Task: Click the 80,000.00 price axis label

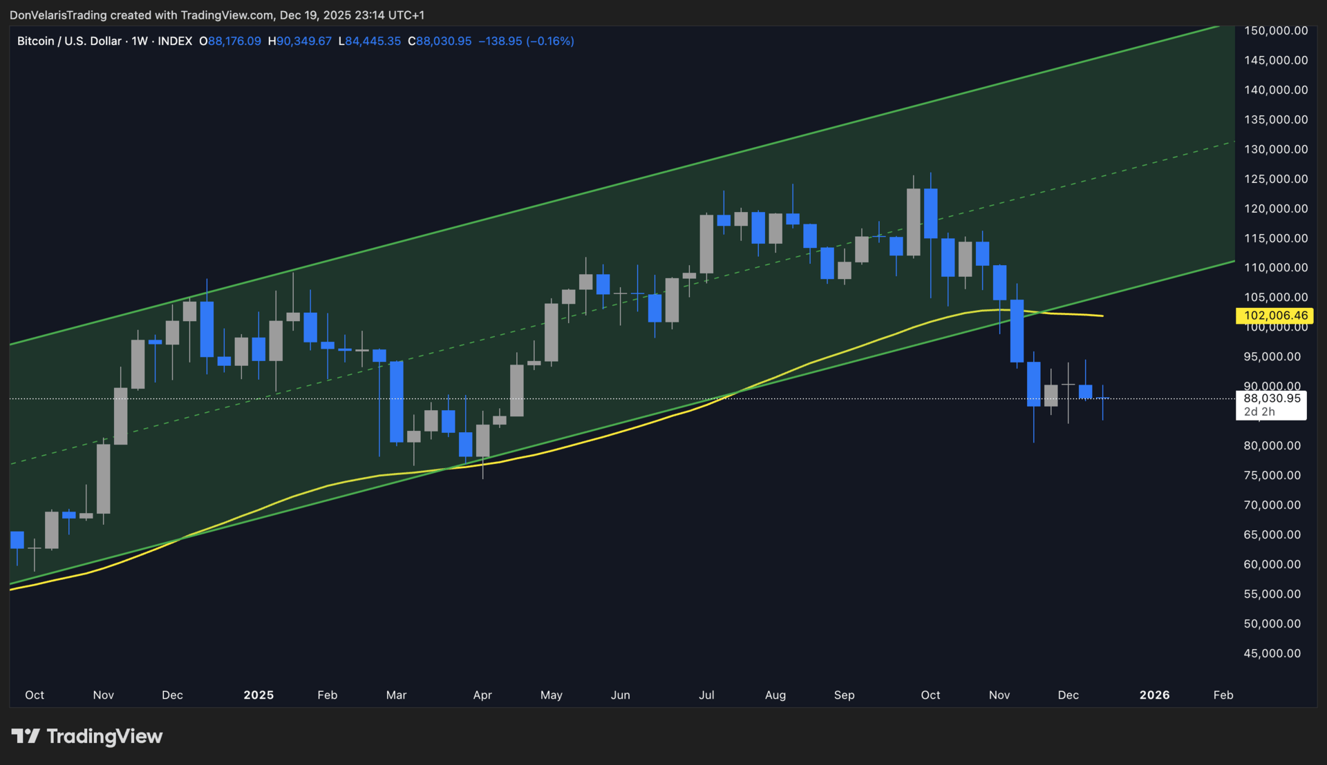Action: click(1272, 446)
